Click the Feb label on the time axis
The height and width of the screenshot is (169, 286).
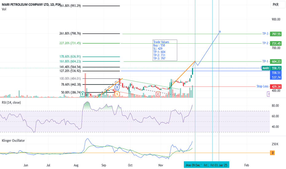(246, 165)
